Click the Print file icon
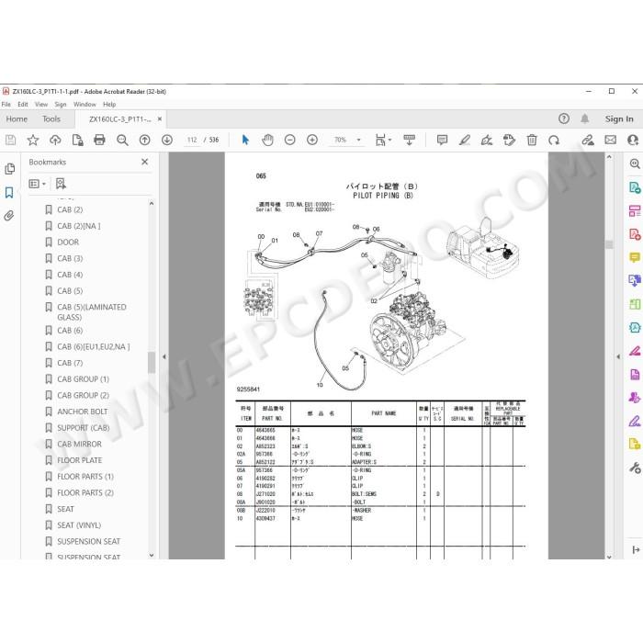 pyautogui.click(x=99, y=141)
